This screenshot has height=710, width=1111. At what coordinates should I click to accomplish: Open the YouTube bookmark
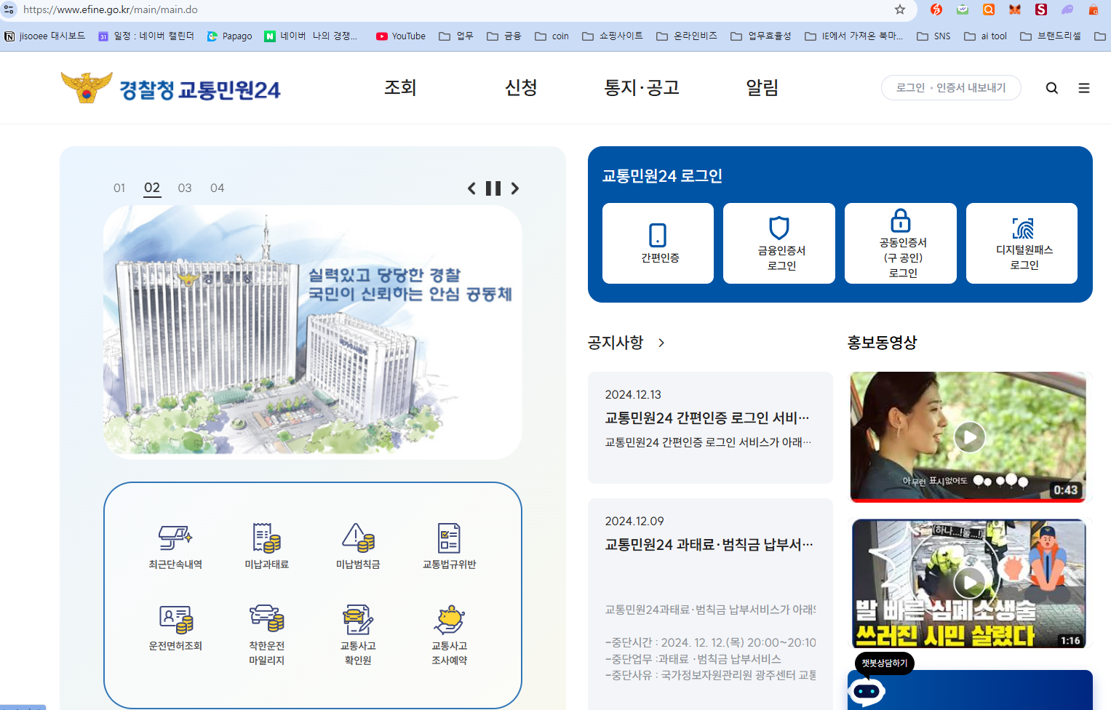click(x=401, y=36)
